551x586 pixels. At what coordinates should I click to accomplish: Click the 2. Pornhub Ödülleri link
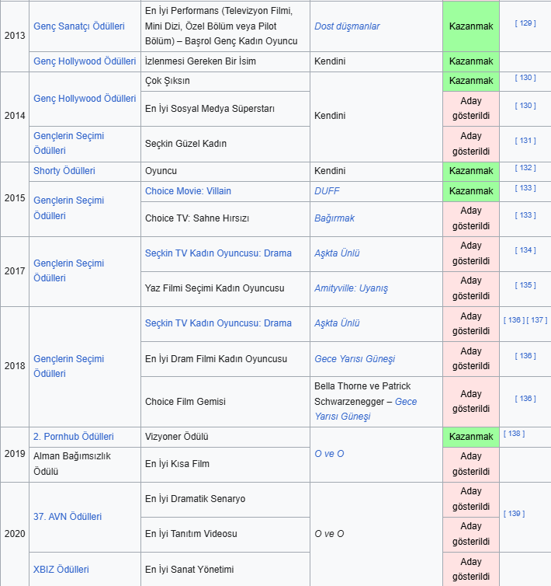74,437
